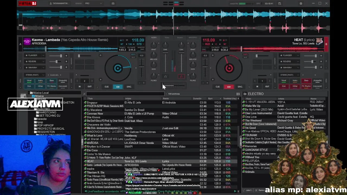Viewport: 347px width, 195px height.
Task: Open deck A FLANGER effect dropdown
Action: [x=35, y=56]
